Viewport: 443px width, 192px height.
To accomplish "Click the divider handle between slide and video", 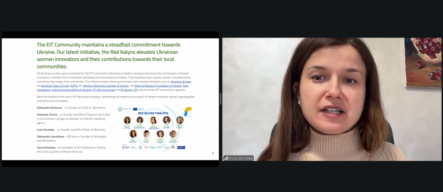I will tap(221, 99).
